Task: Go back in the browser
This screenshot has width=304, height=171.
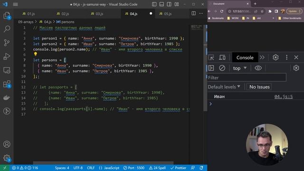Action: point(209,11)
